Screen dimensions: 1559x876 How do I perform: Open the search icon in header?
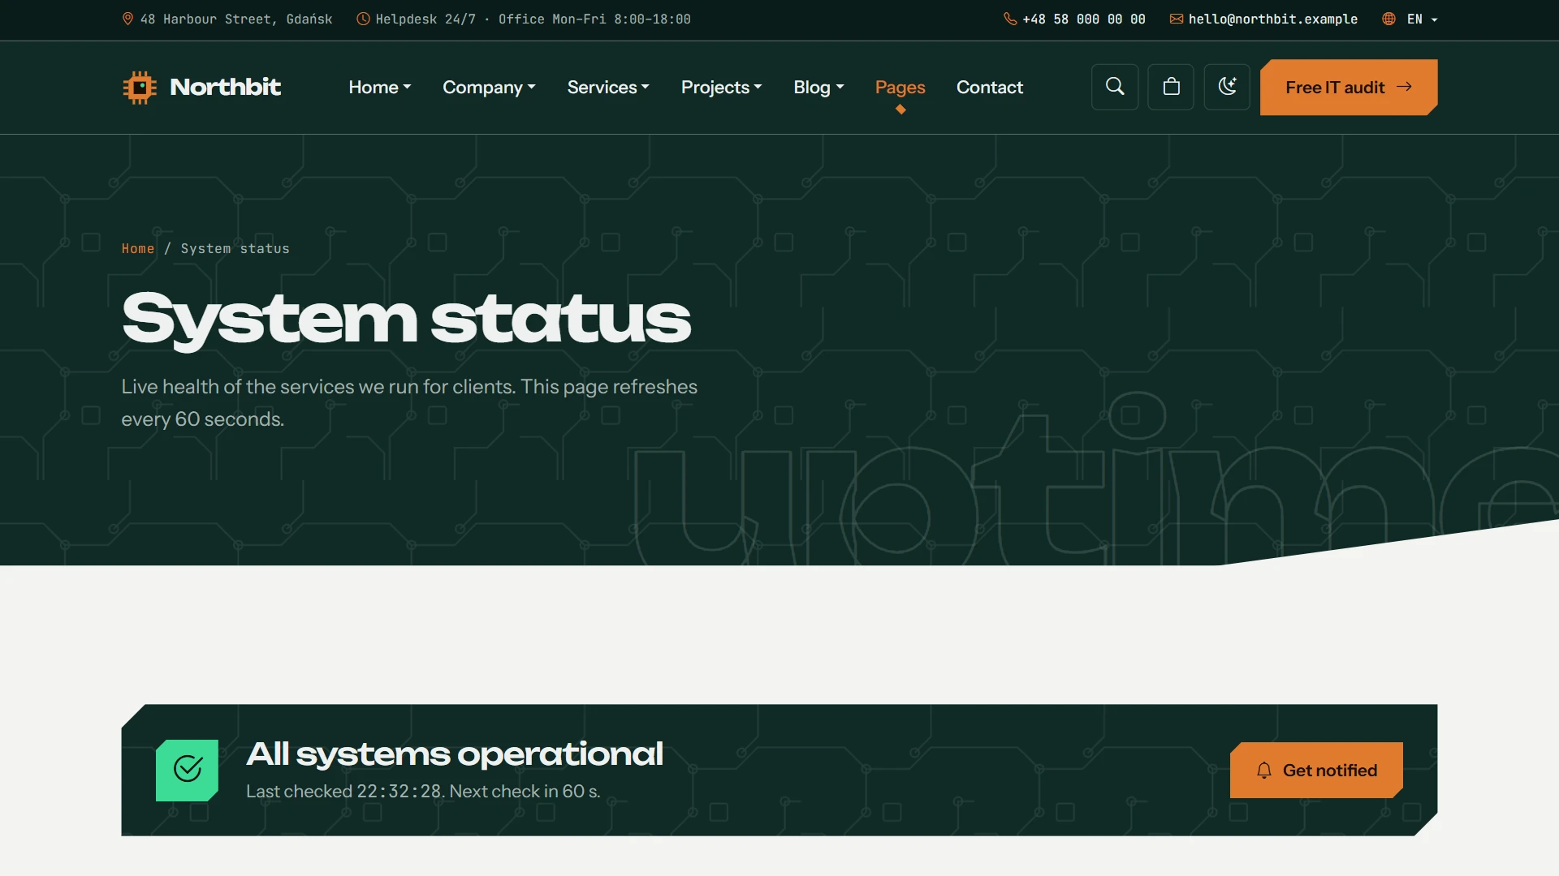[1115, 87]
